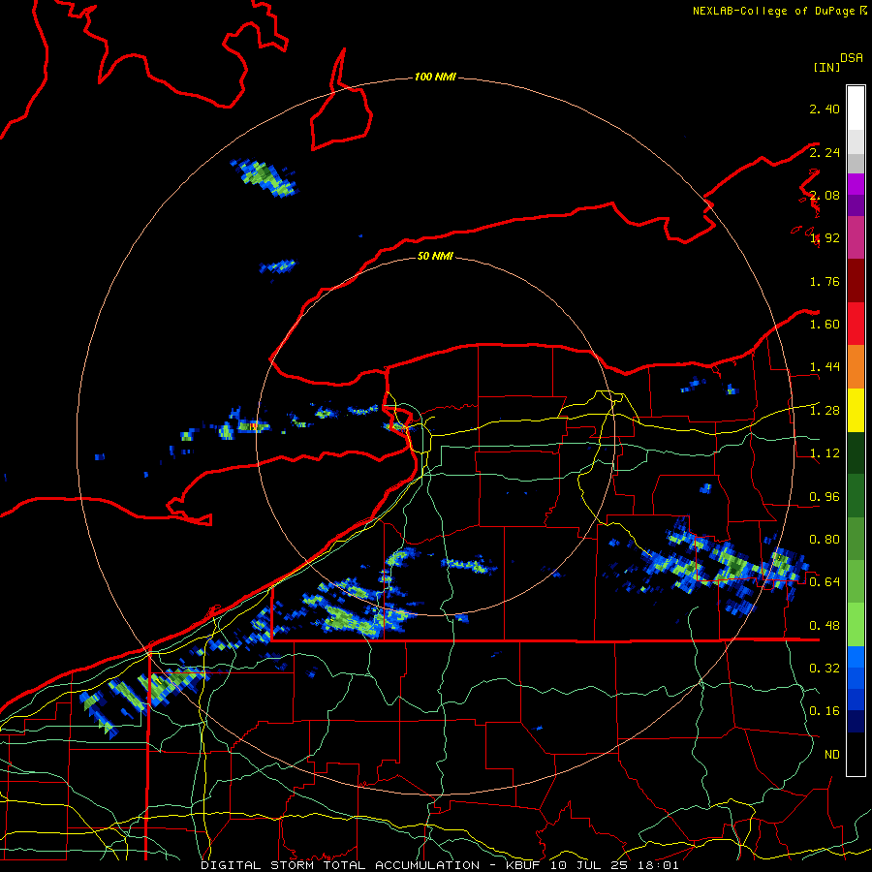Pick the bright red swatch beside 1.60
872x872 pixels.
(856, 325)
